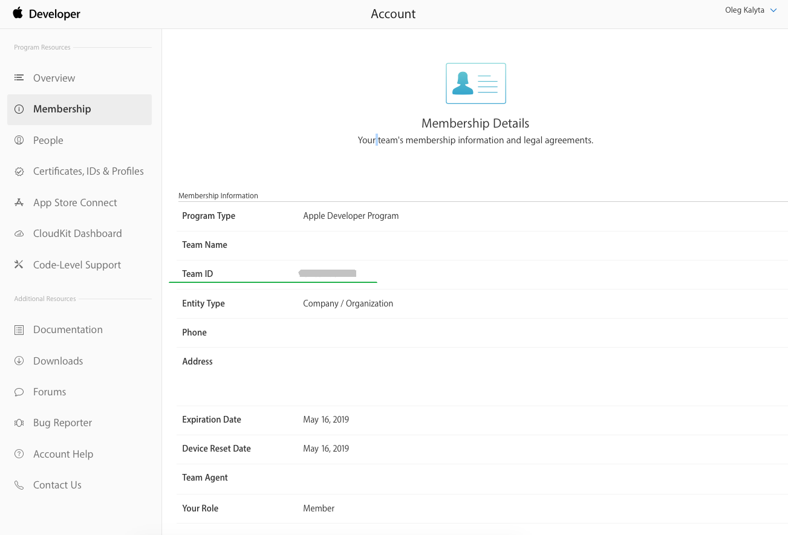This screenshot has height=535, width=788.
Task: Open Documentation from the sidebar
Action: [68, 330]
